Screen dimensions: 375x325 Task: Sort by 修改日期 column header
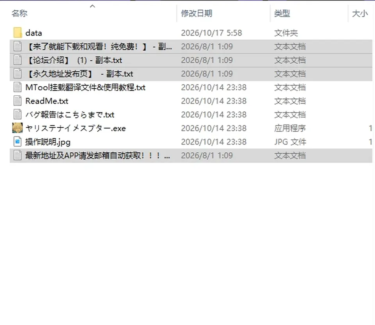[x=196, y=13]
